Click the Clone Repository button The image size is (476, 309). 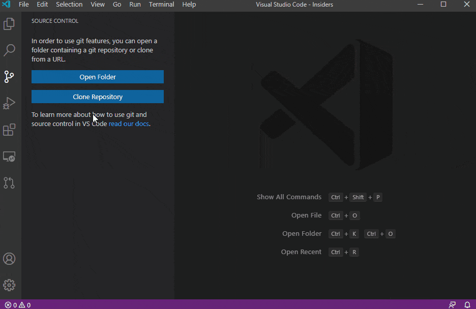[x=97, y=97]
